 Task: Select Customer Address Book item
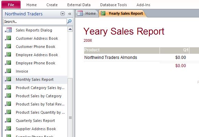pyautogui.click(x=35, y=38)
